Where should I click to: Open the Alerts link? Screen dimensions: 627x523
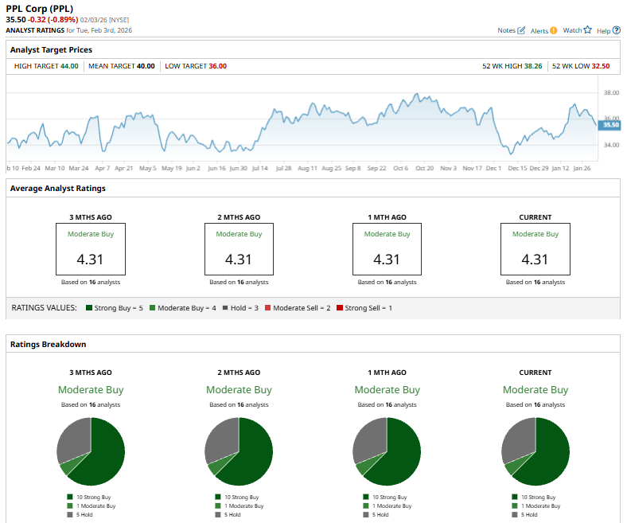539,31
